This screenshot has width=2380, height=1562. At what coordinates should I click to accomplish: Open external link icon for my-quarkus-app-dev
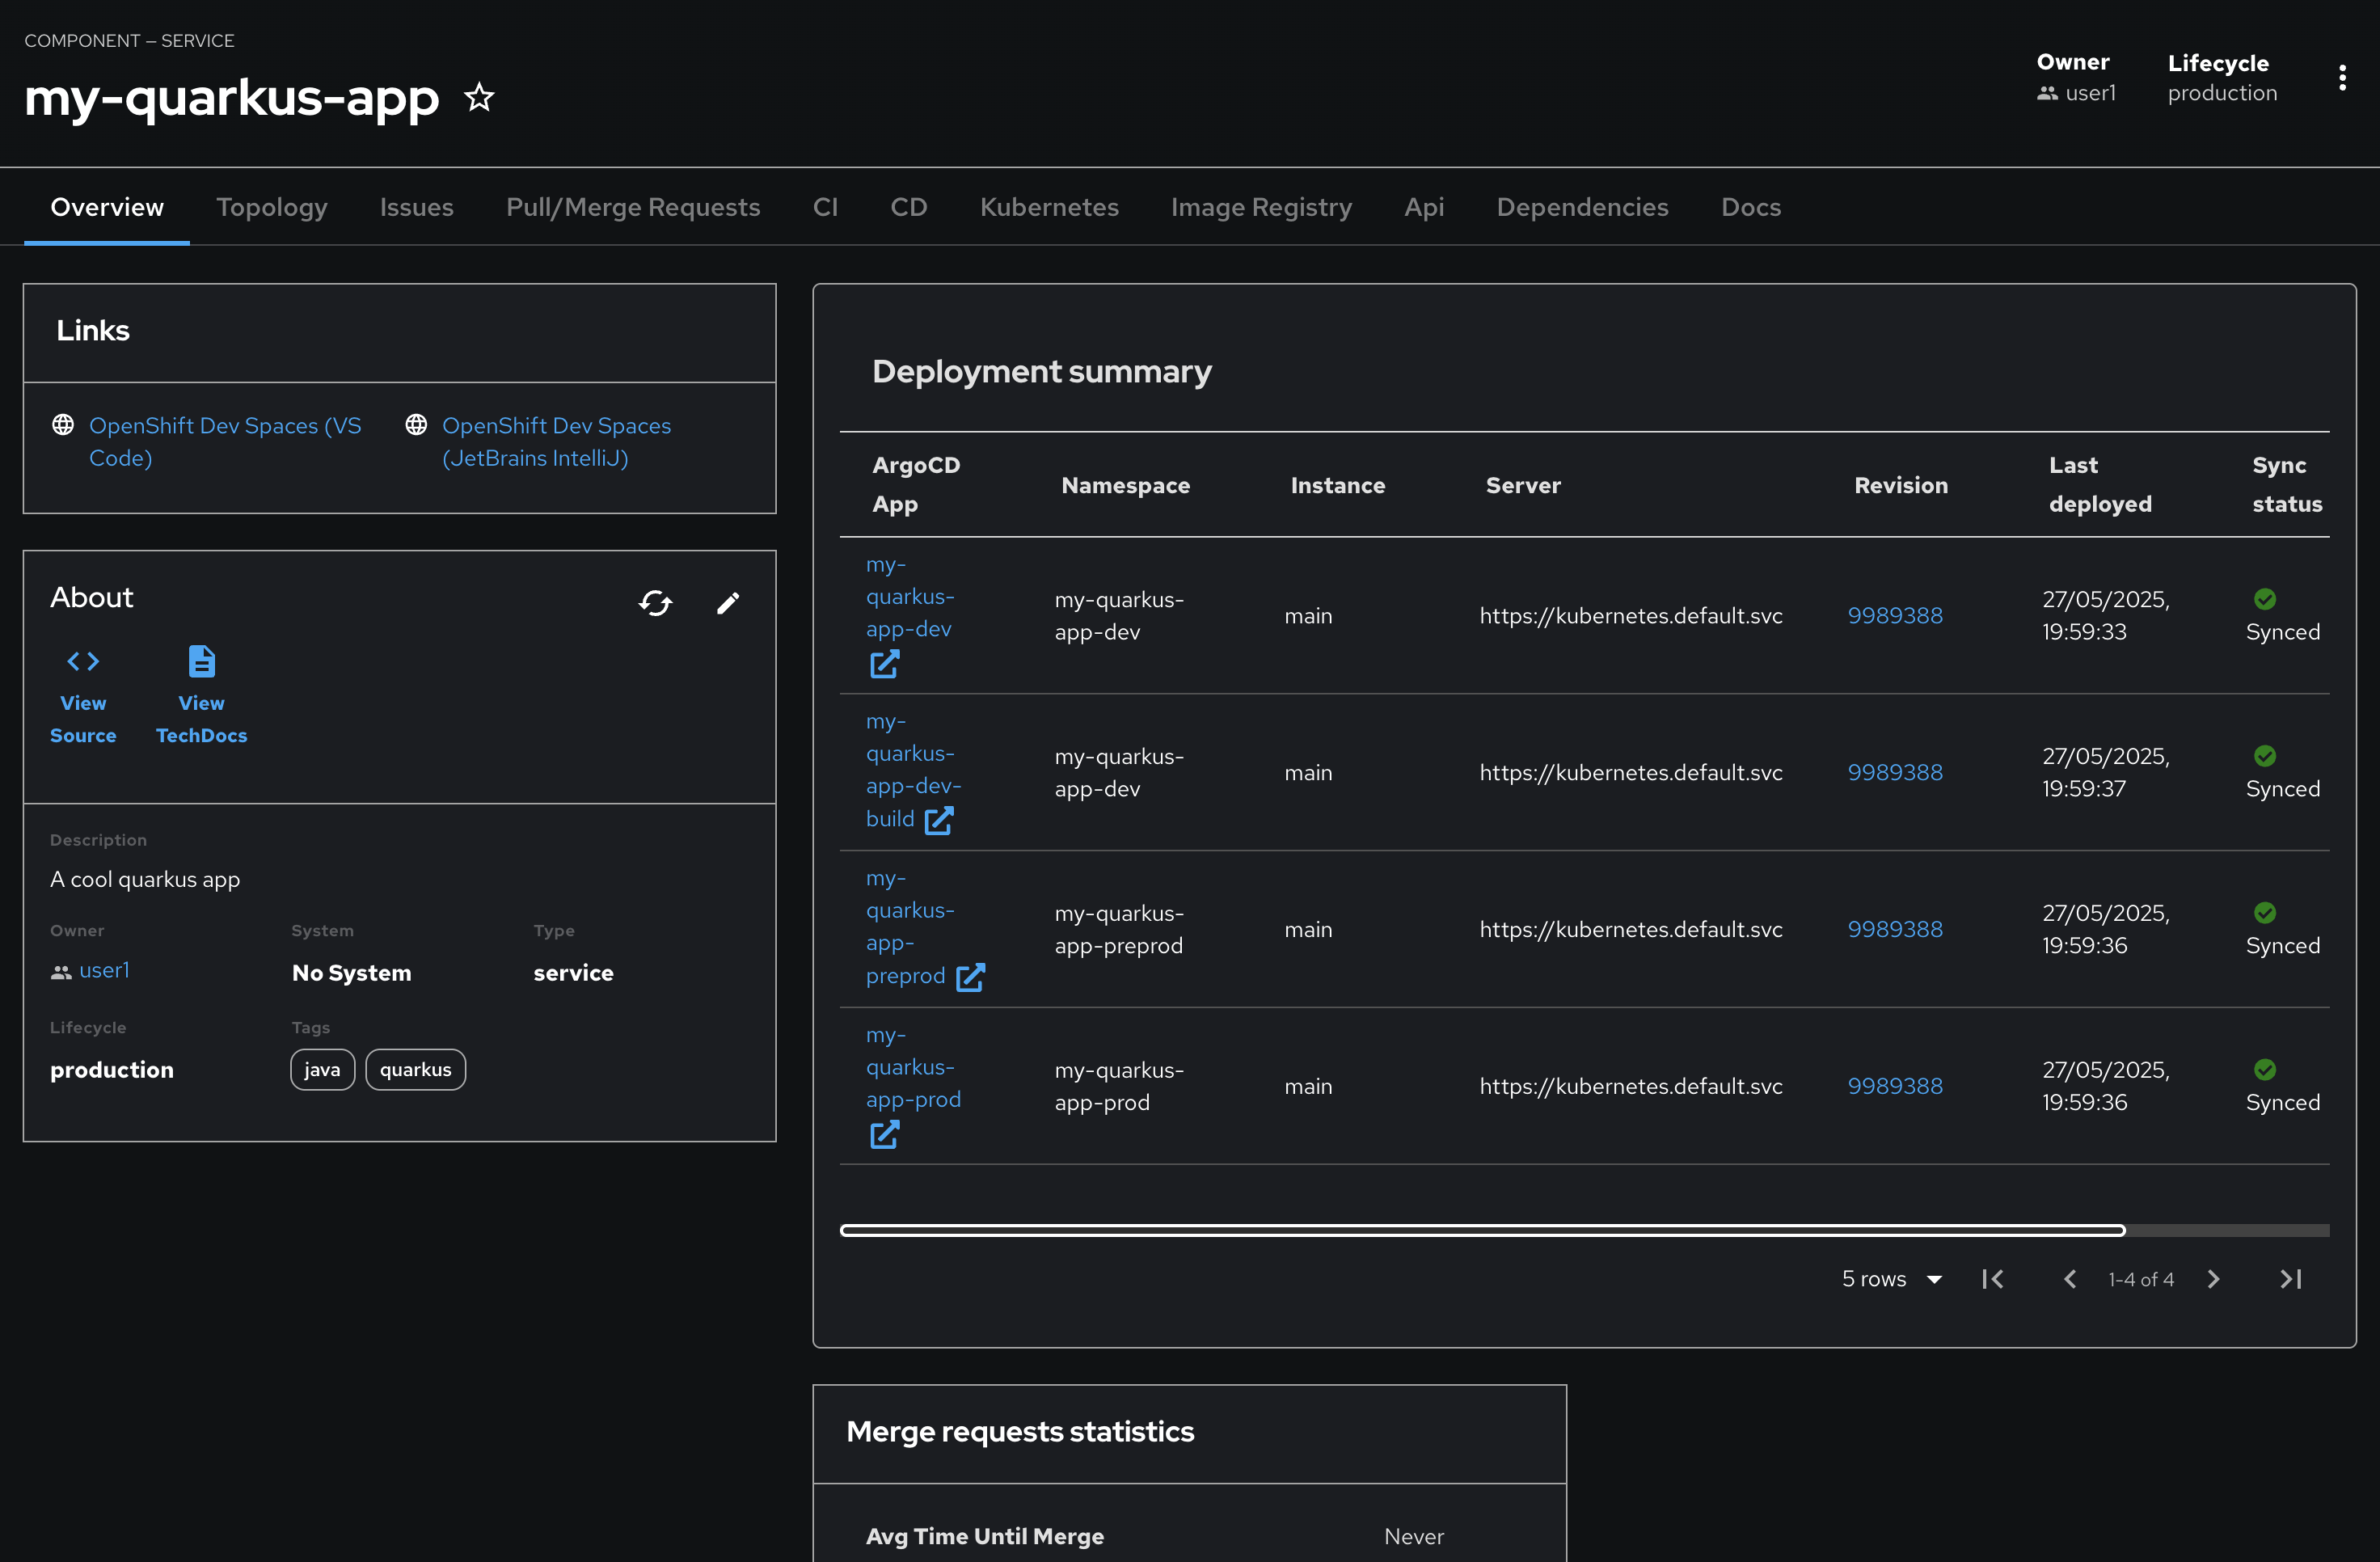(884, 664)
